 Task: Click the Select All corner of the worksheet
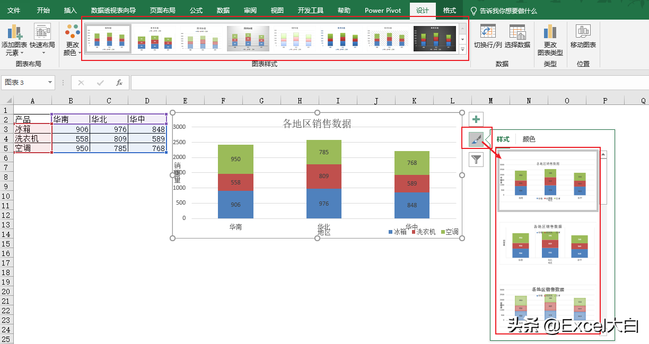pos(6,101)
